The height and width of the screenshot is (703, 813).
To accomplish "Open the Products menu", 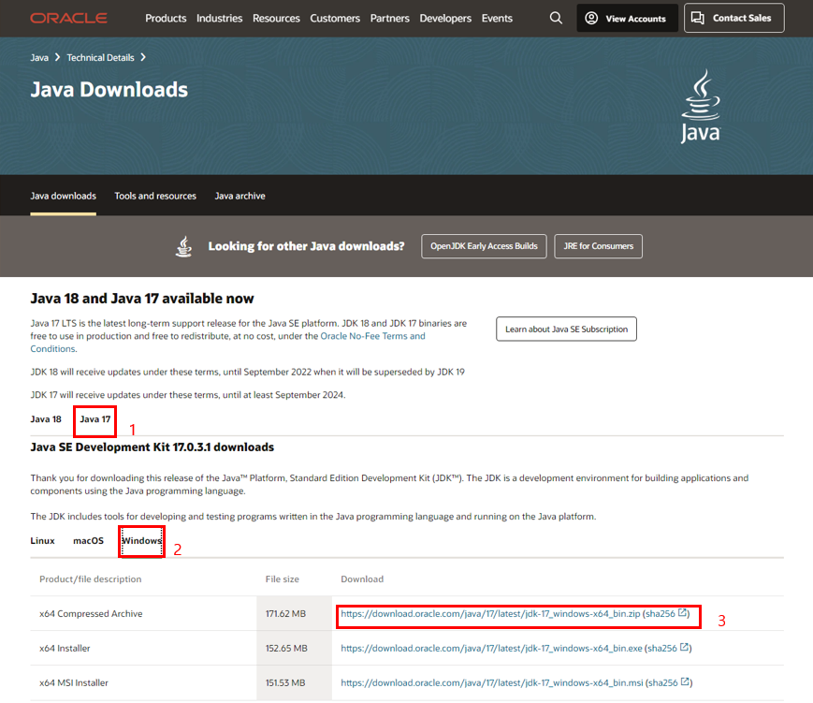I will [166, 18].
